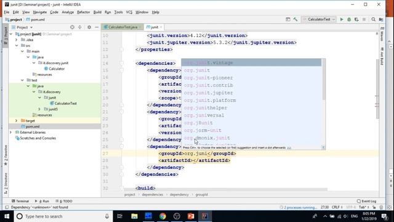Click the completion popup vertical scrollbar
The height and width of the screenshot is (222, 394).
pyautogui.click(x=323, y=80)
